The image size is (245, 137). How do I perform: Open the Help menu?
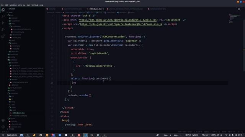(41, 5)
